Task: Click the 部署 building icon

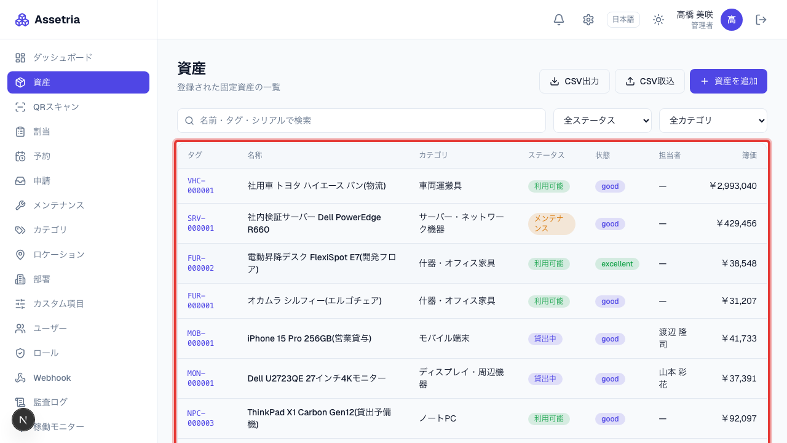Action: coord(20,279)
